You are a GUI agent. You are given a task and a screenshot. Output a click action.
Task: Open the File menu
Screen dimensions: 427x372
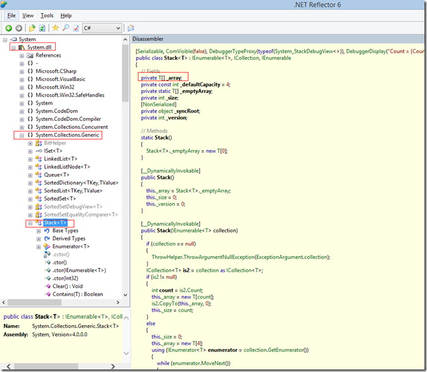click(11, 15)
